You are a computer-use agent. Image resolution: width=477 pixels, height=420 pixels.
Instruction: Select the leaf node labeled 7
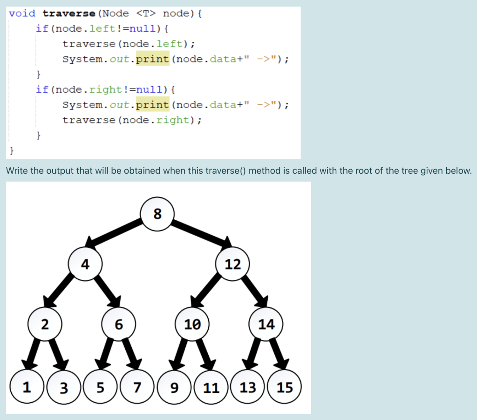tap(137, 387)
